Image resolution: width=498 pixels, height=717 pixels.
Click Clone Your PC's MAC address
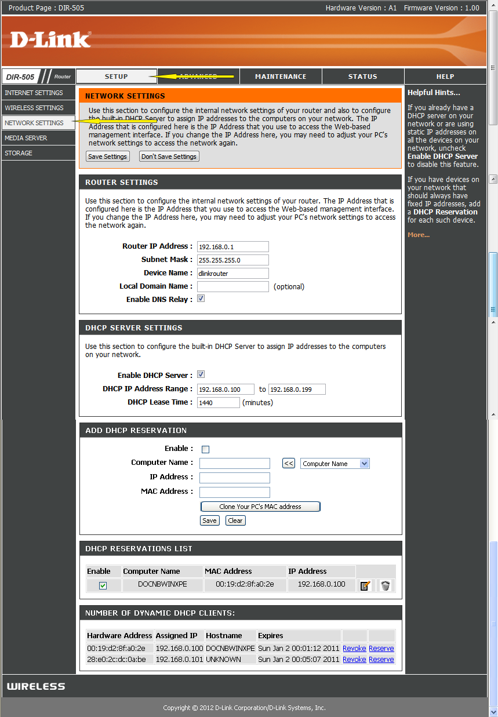260,507
